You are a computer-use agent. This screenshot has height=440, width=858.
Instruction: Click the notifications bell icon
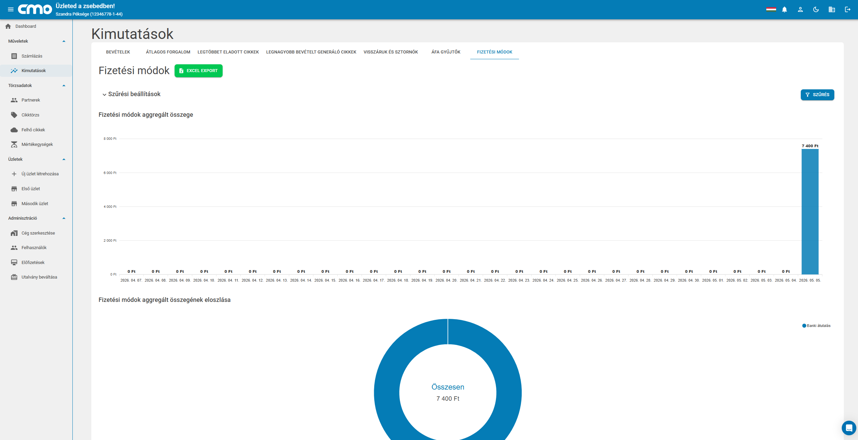tap(785, 9)
